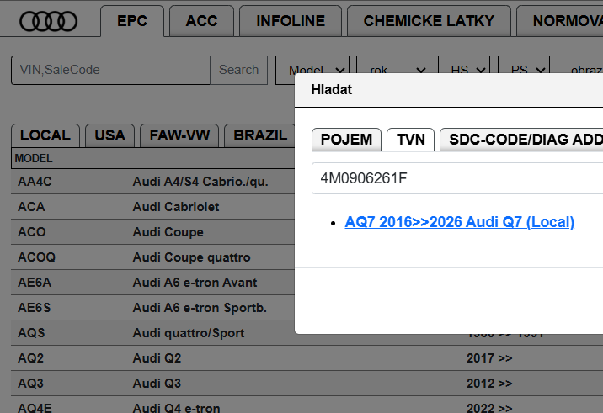The height and width of the screenshot is (413, 603).
Task: Click the VIN, SaleCode input field
Action: pyautogui.click(x=110, y=71)
